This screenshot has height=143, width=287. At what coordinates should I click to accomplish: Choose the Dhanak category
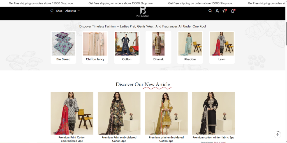(158, 47)
